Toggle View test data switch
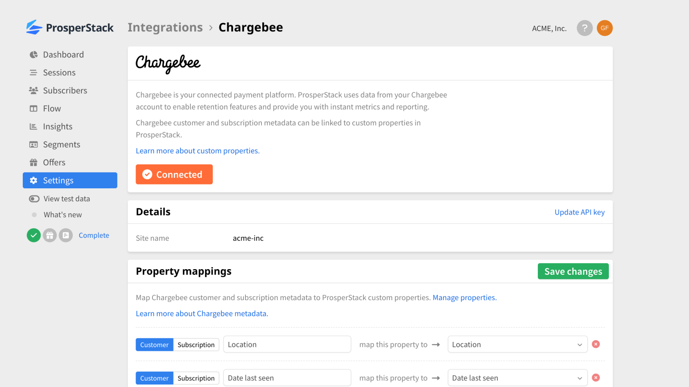The image size is (689, 387). (34, 199)
